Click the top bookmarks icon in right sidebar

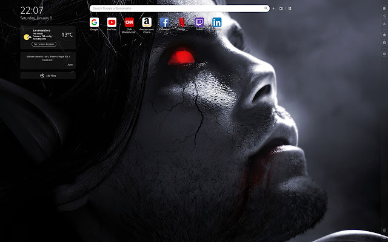[x=384, y=8]
